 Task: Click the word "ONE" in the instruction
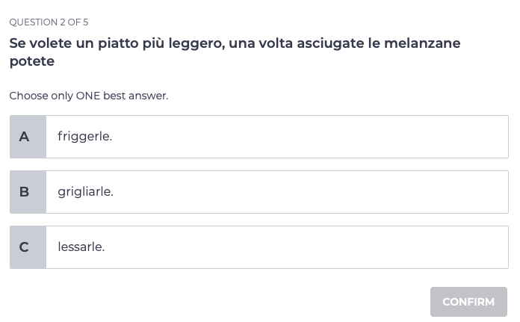87,96
